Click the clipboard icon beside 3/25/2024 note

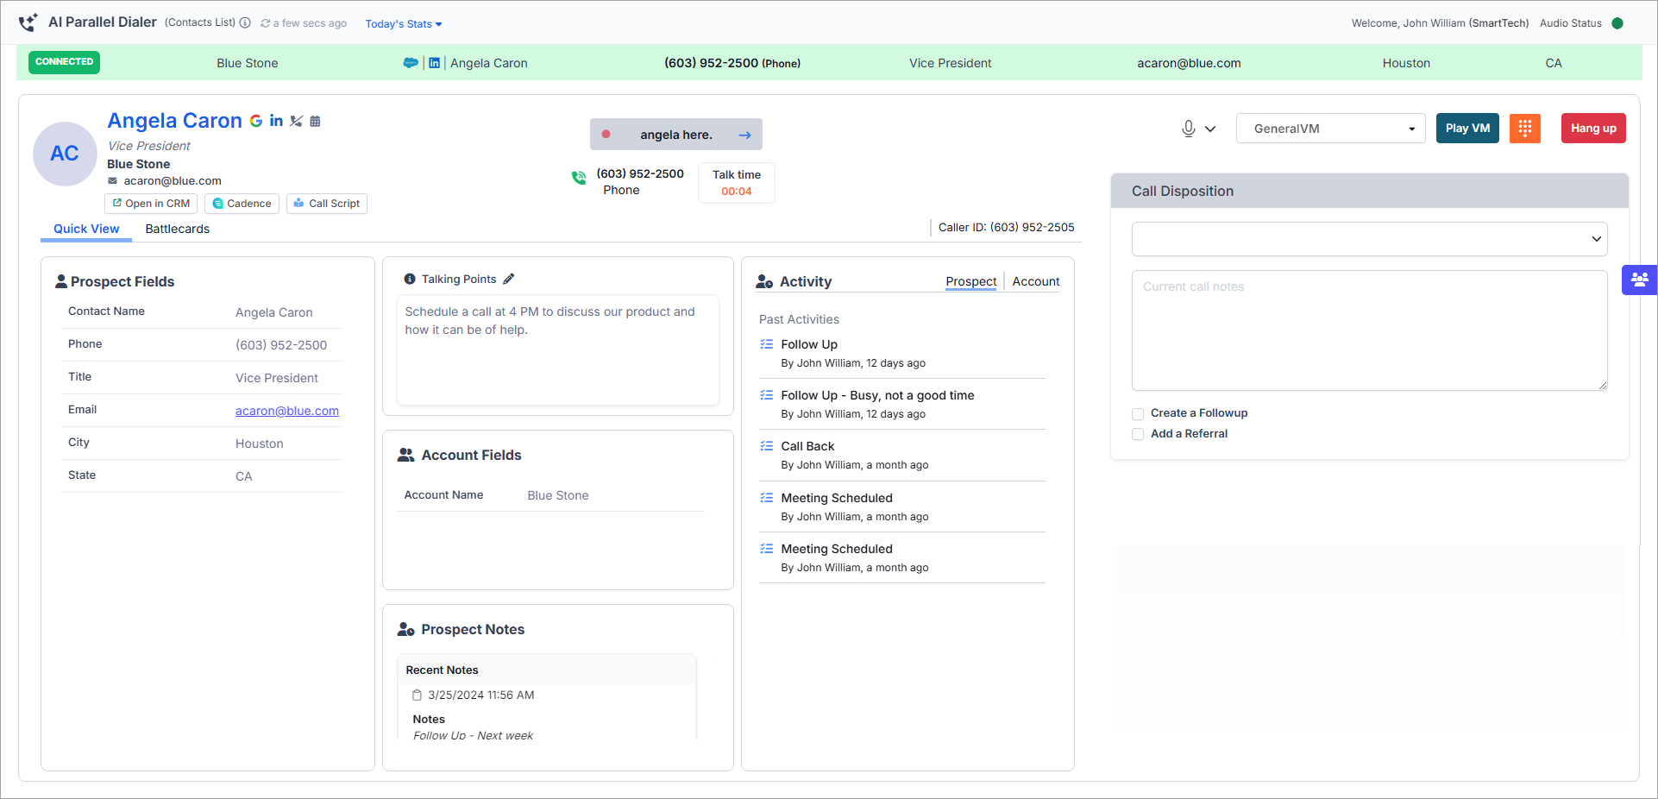(x=417, y=695)
